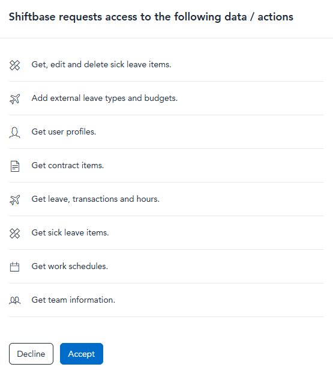Click the 'Shiftbase requests access' heading
Image resolution: width=333 pixels, height=376 pixels.
(151, 17)
